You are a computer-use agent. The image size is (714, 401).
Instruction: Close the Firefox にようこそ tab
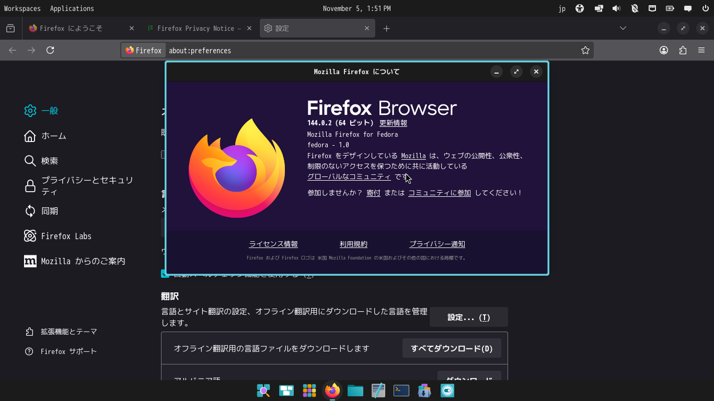tap(132, 28)
